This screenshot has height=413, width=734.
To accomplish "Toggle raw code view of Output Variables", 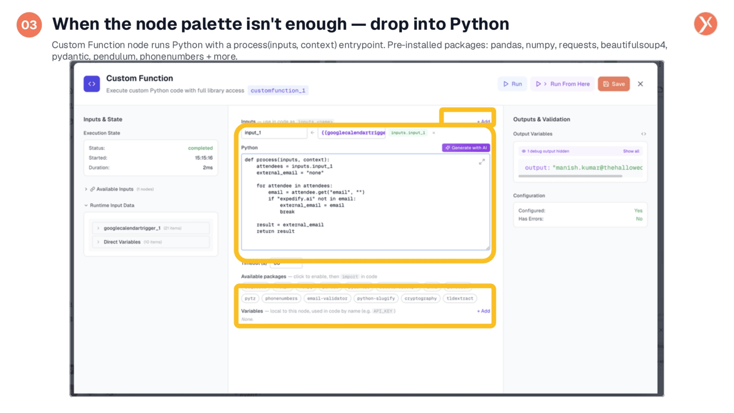I will pos(644,134).
